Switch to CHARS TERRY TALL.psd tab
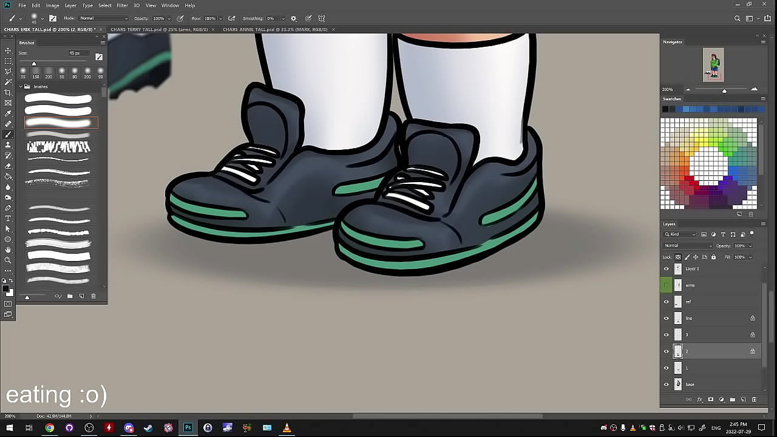Viewport: 777px width, 437px height. 159,29
